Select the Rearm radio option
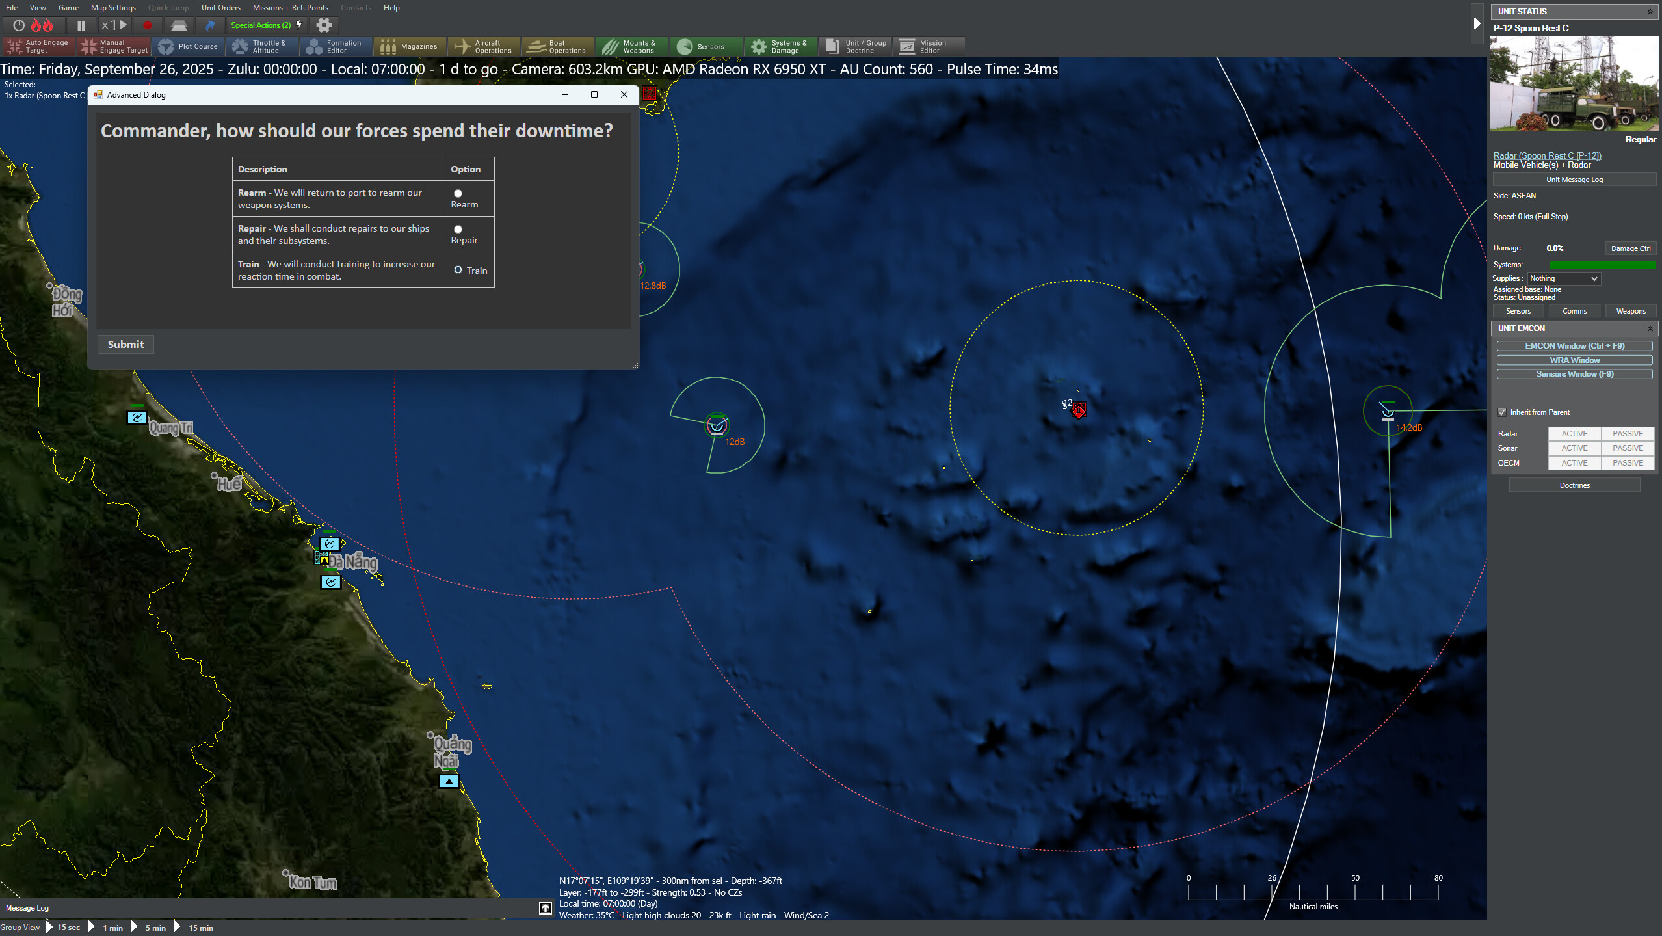Screen dimensions: 1662x936 [458, 193]
